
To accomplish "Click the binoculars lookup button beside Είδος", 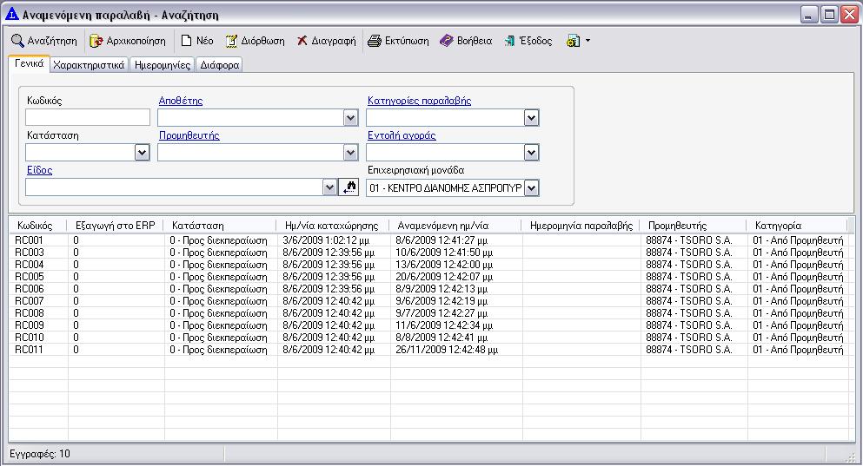I will point(349,187).
